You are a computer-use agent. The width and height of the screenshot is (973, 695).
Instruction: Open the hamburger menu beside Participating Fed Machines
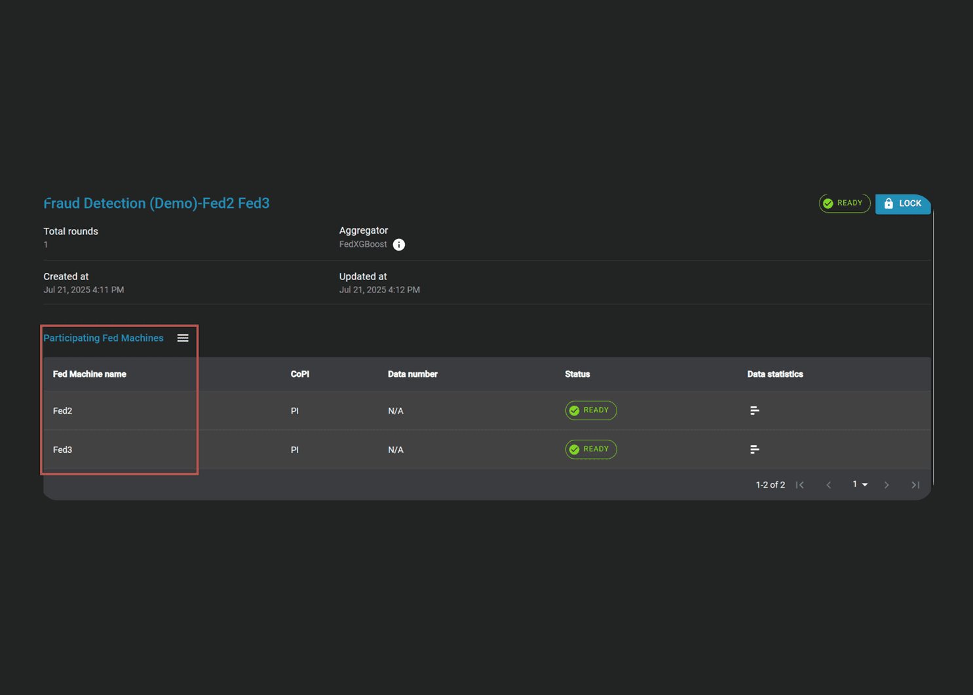coord(183,338)
